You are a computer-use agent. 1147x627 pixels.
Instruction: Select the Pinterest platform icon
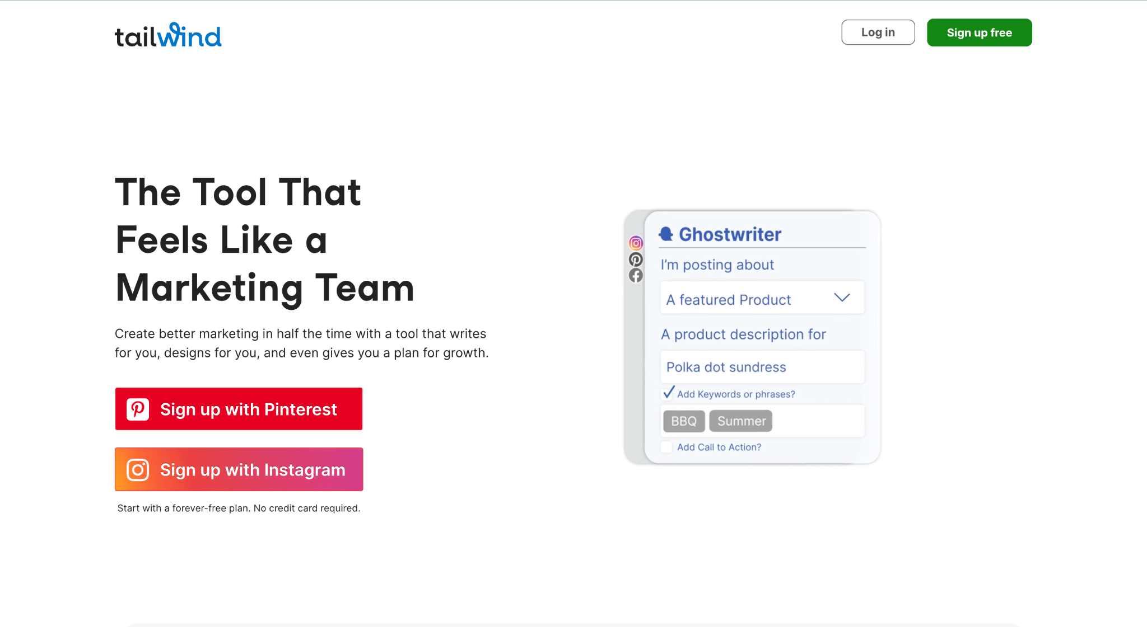click(x=635, y=258)
